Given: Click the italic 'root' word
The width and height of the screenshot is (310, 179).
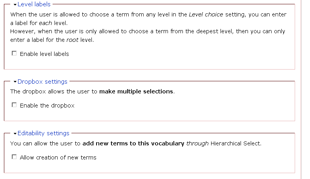Looking at the screenshot, I should 72,40.
